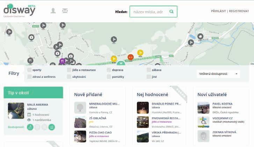Open VOZEJKMAP.CZ user profile

[223, 118]
